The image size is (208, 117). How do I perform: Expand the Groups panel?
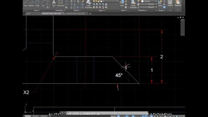coord(162,10)
